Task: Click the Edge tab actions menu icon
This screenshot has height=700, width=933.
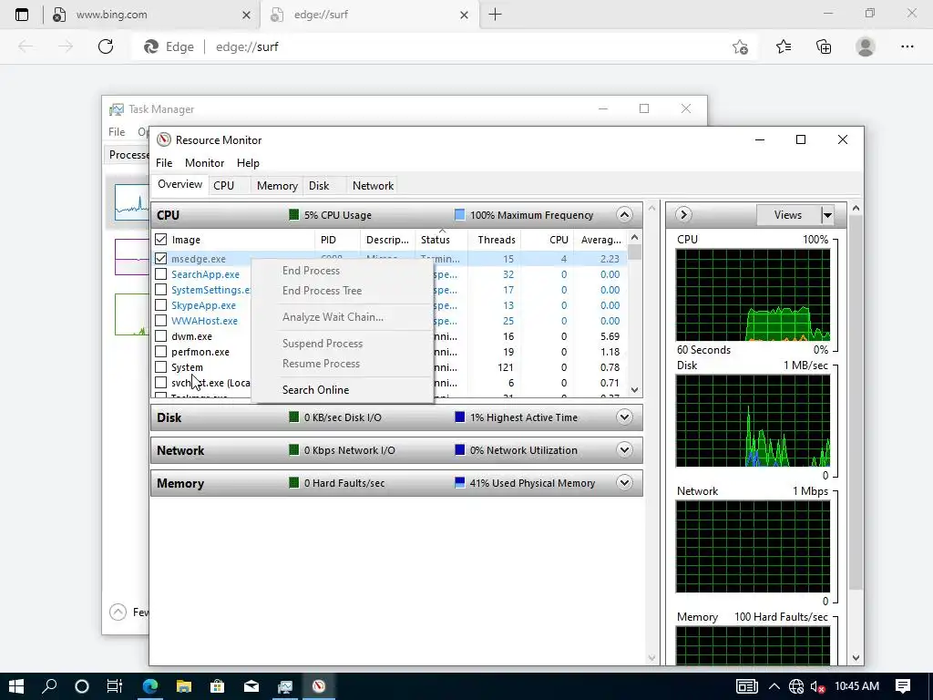Action: (22, 15)
